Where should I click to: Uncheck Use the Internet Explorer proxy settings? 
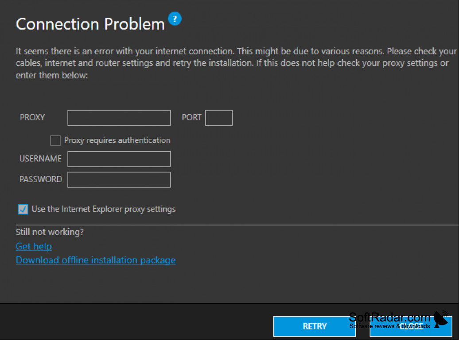tap(23, 209)
